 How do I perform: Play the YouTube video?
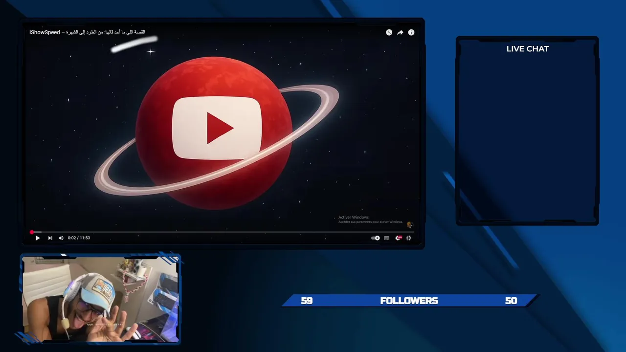click(38, 238)
